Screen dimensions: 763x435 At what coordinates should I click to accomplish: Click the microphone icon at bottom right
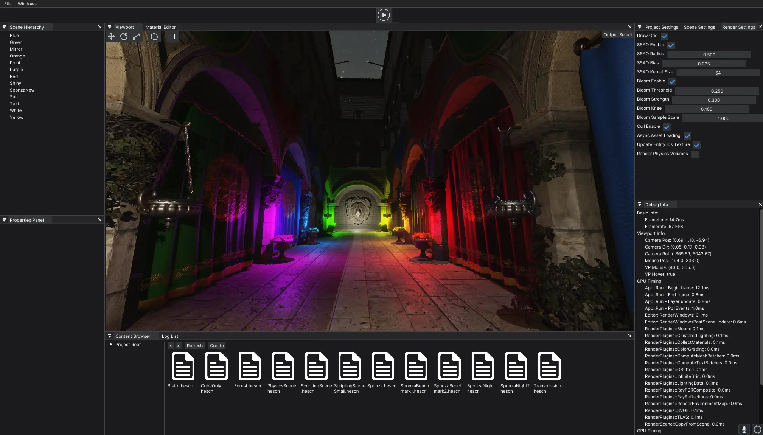744,429
